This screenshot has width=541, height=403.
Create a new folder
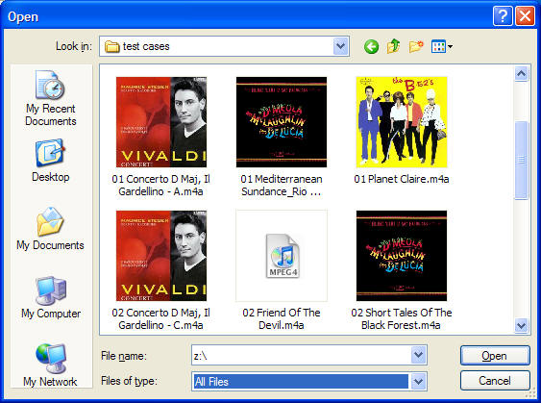click(416, 46)
